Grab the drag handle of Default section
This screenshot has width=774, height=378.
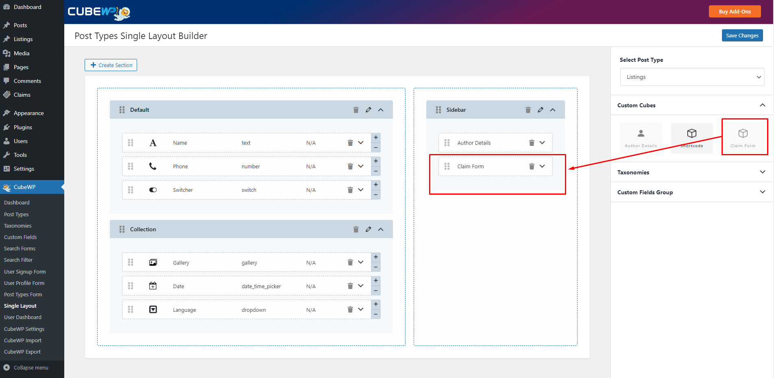click(122, 110)
